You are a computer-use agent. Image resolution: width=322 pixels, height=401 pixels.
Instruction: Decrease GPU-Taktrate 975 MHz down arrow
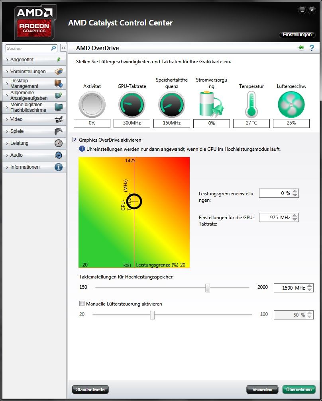pyautogui.click(x=295, y=220)
